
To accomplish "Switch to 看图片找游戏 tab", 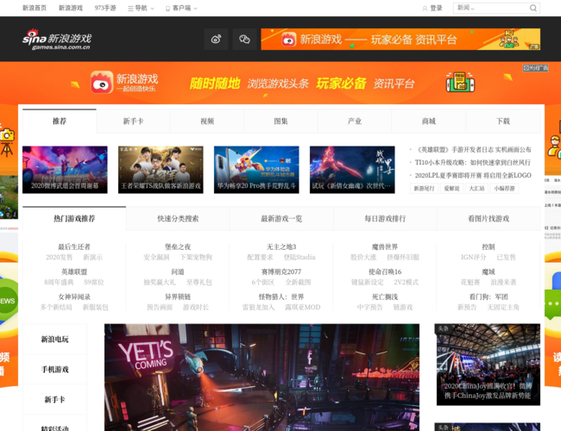I will [x=489, y=218].
